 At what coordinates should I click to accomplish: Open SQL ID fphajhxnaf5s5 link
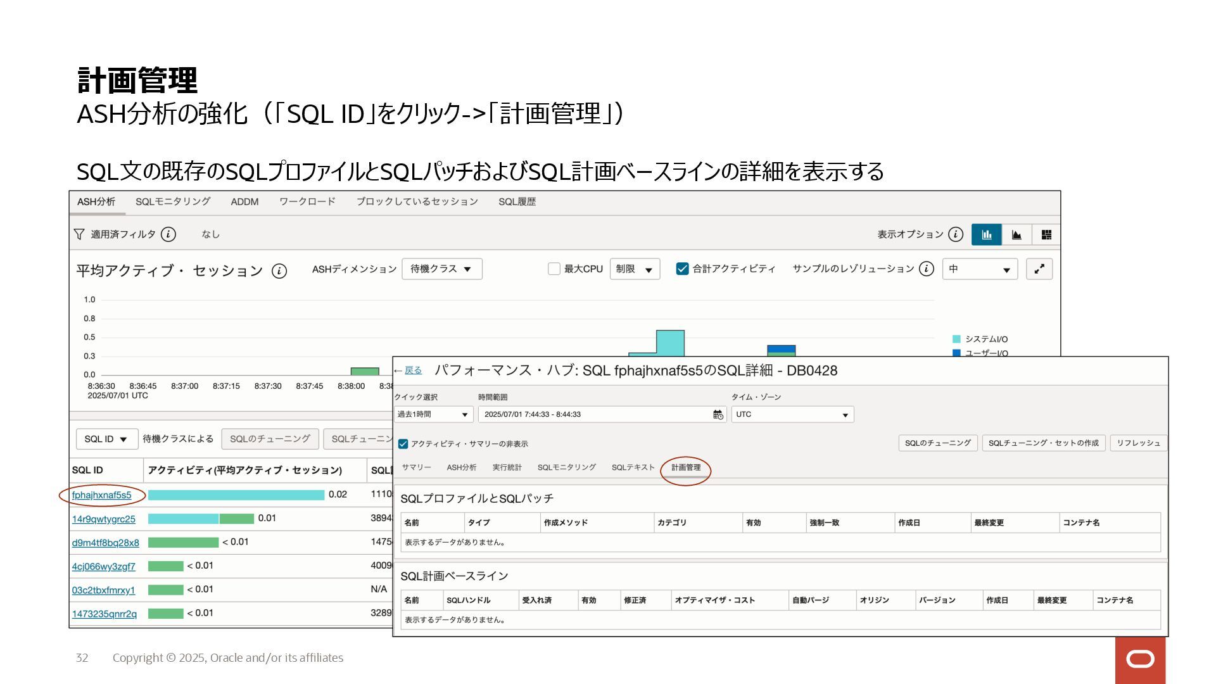(101, 495)
